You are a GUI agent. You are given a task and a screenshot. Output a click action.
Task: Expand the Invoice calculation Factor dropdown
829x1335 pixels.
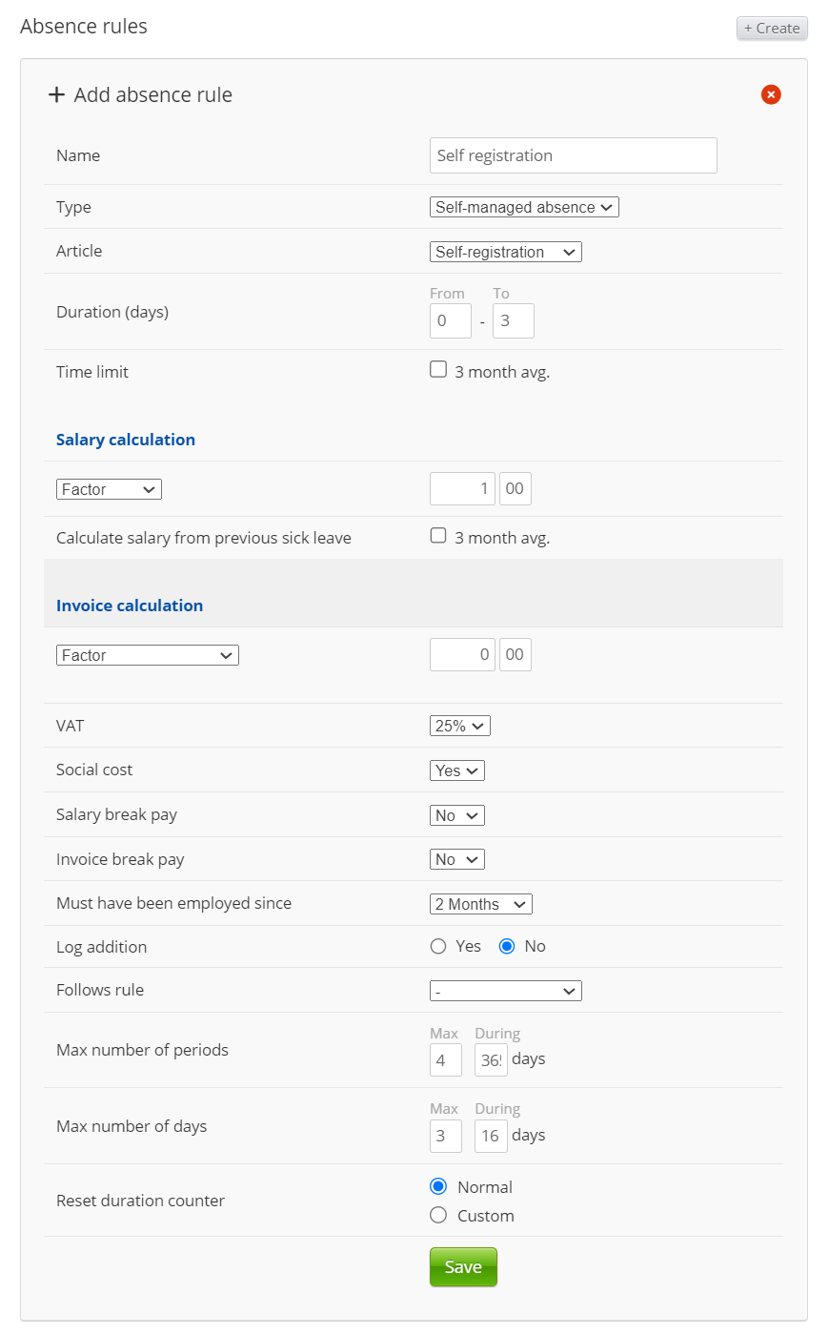point(147,655)
